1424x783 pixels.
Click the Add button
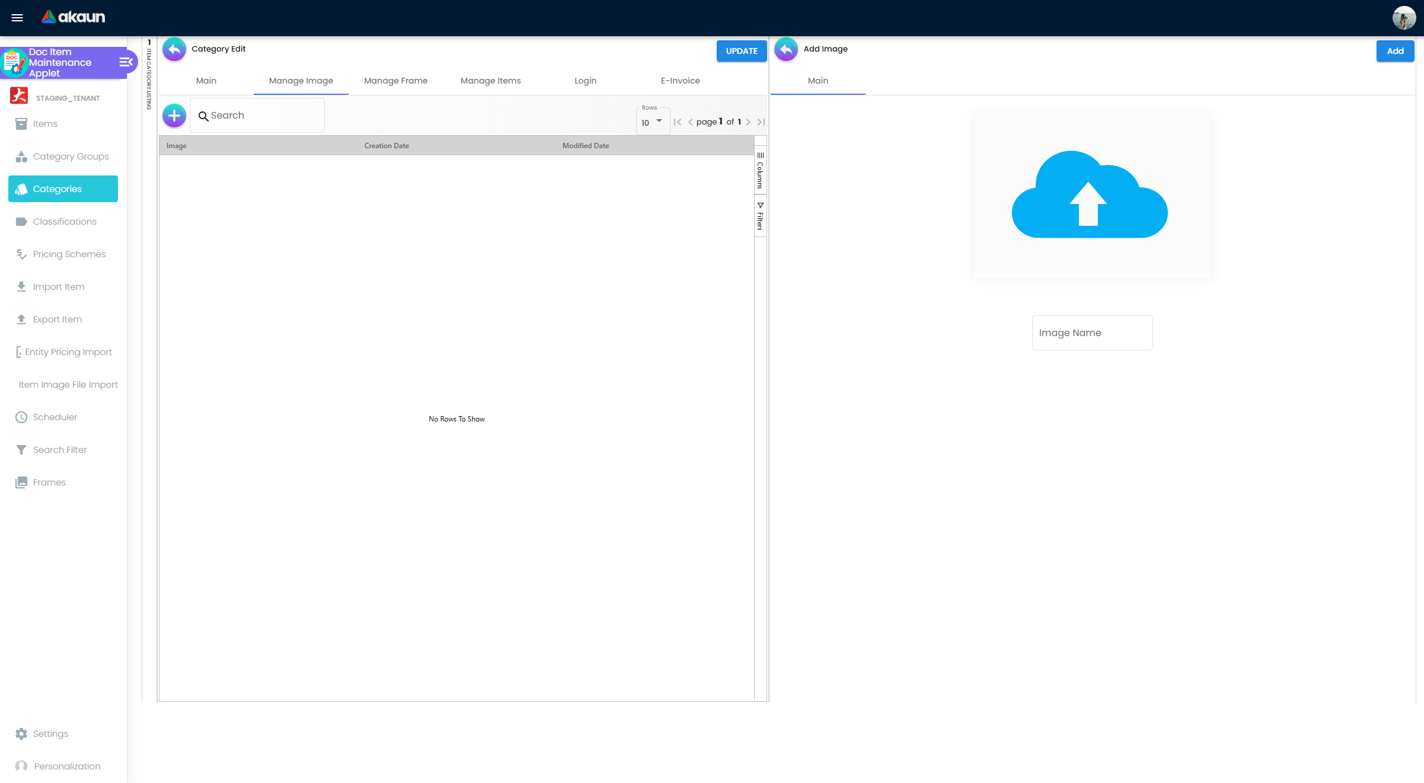pos(1394,51)
